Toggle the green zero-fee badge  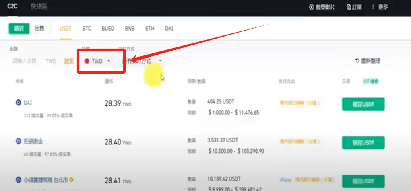point(370,81)
